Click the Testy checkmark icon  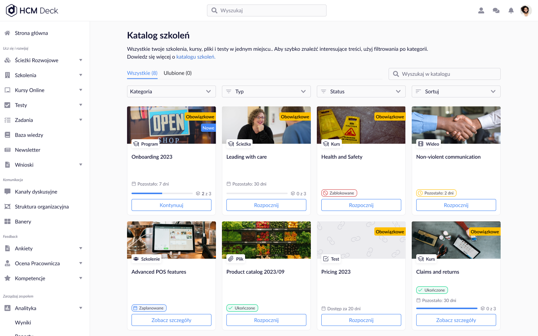(7, 105)
